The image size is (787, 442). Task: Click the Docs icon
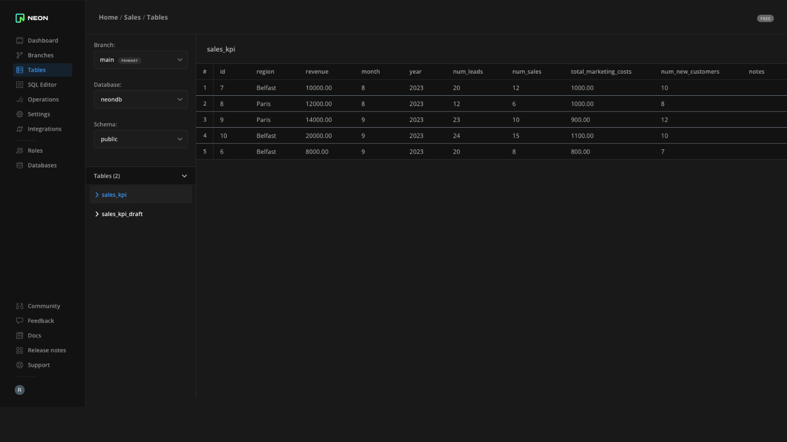pos(20,335)
